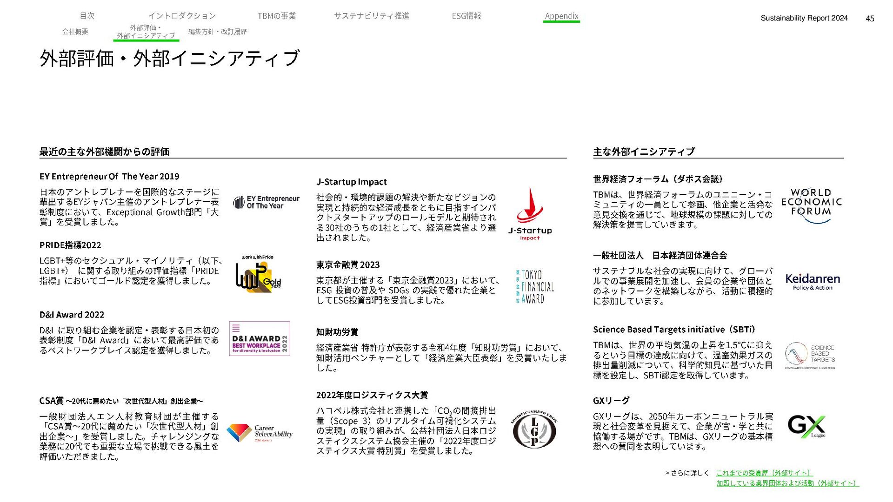893x502 pixels.
Task: Open the これまでの受賞歴 external site link
Action: point(764,473)
